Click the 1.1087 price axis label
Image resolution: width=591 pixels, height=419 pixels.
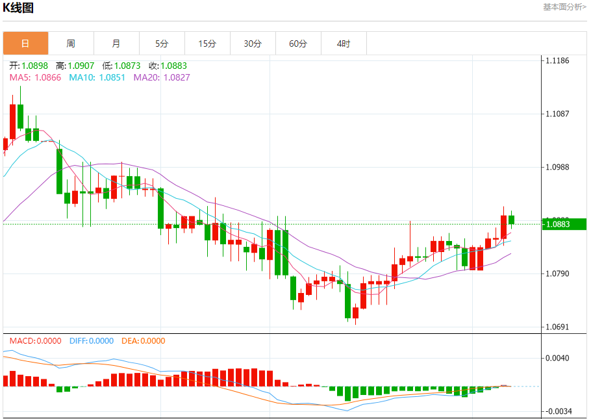click(x=557, y=114)
